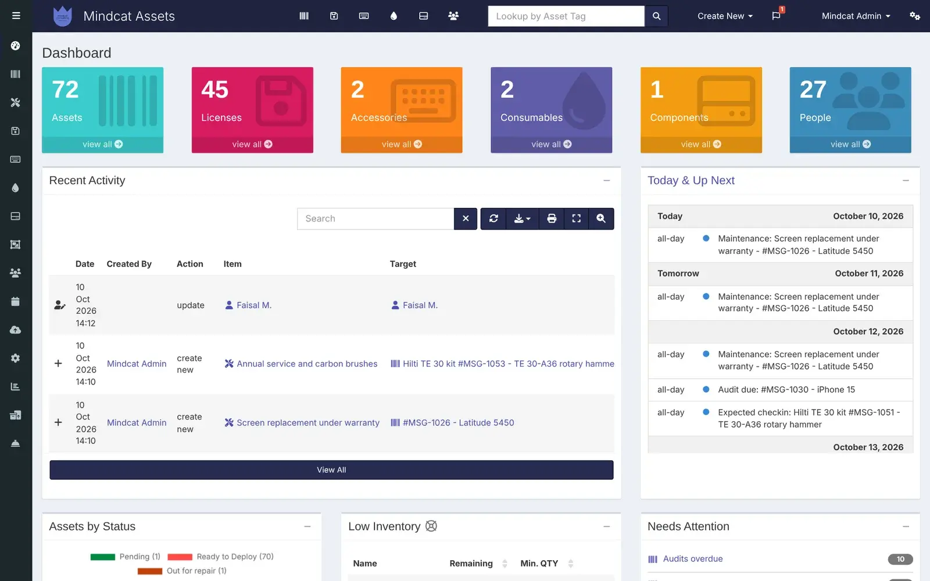Click the asset tag lookup search button

click(656, 16)
